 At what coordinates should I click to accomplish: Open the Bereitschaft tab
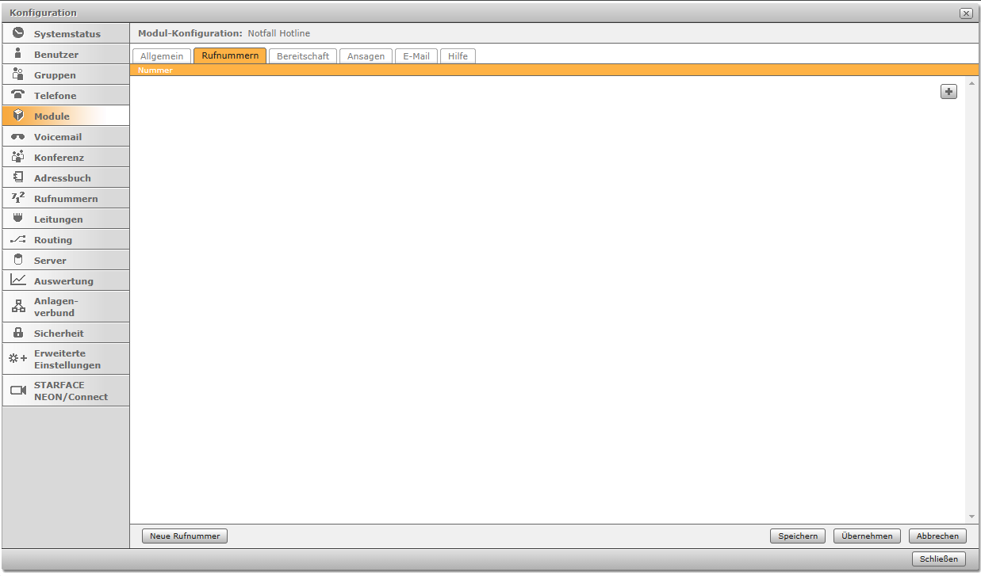tap(303, 56)
